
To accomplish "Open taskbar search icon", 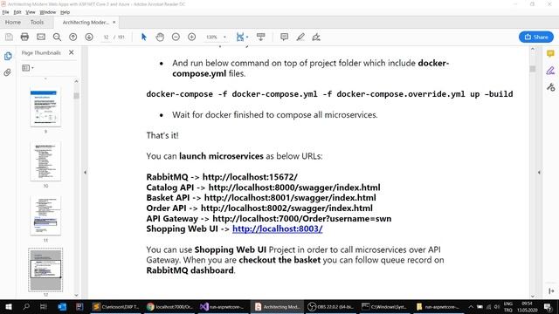I will [x=26, y=306].
